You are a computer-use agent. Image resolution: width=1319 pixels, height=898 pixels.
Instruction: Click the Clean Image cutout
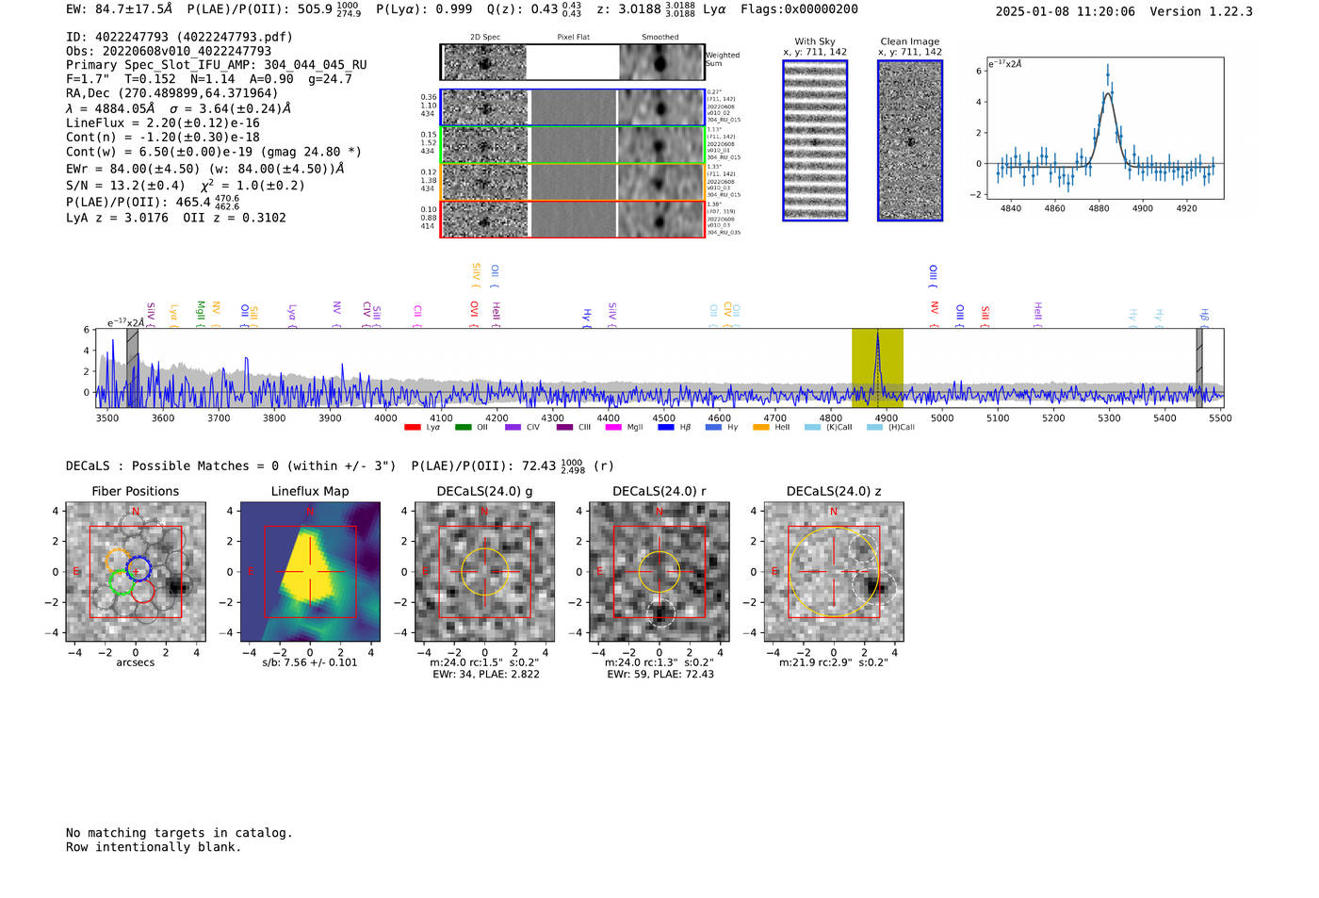point(910,140)
